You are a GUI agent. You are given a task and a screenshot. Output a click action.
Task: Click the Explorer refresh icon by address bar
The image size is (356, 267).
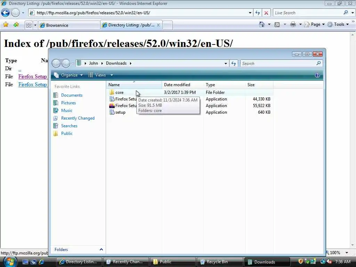(234, 64)
